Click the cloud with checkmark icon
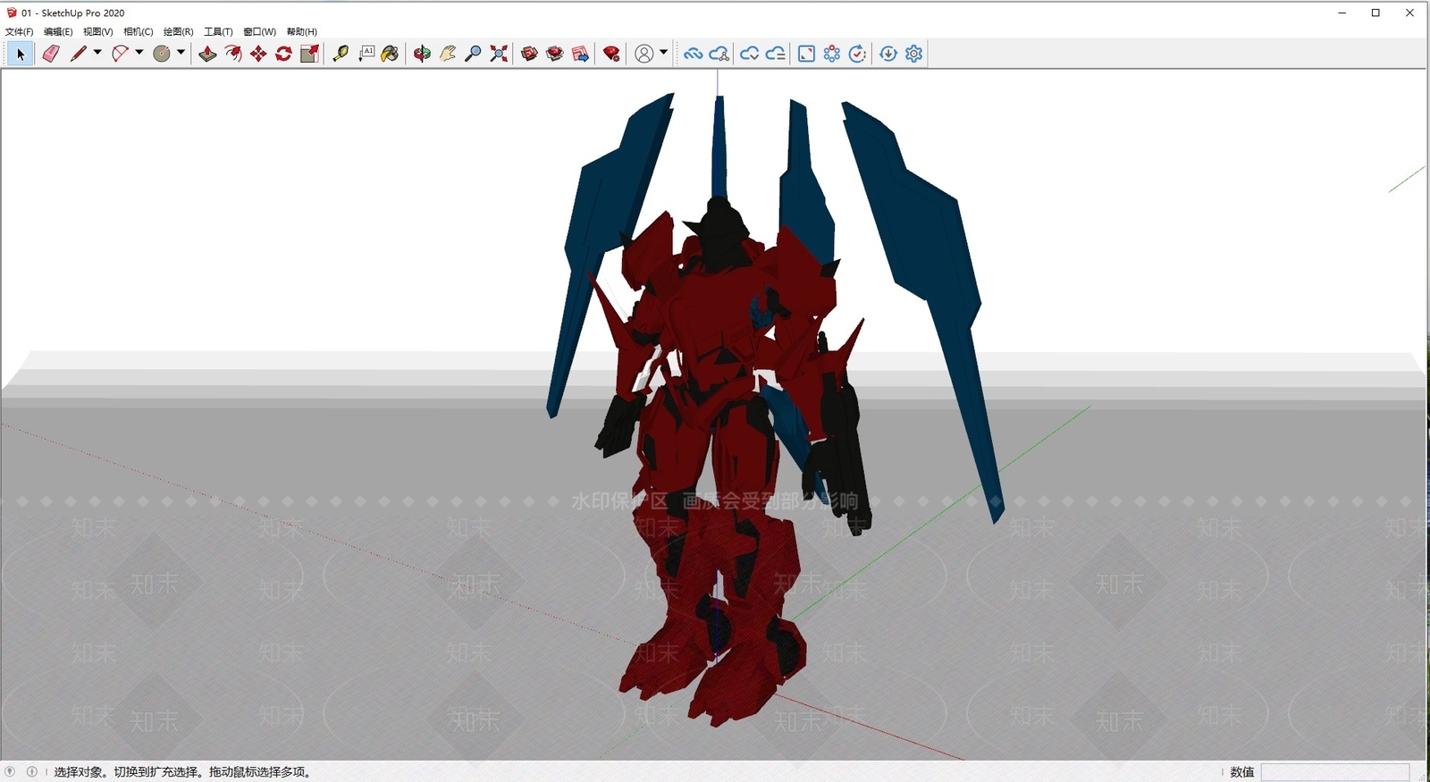This screenshot has width=1430, height=782. 749,54
